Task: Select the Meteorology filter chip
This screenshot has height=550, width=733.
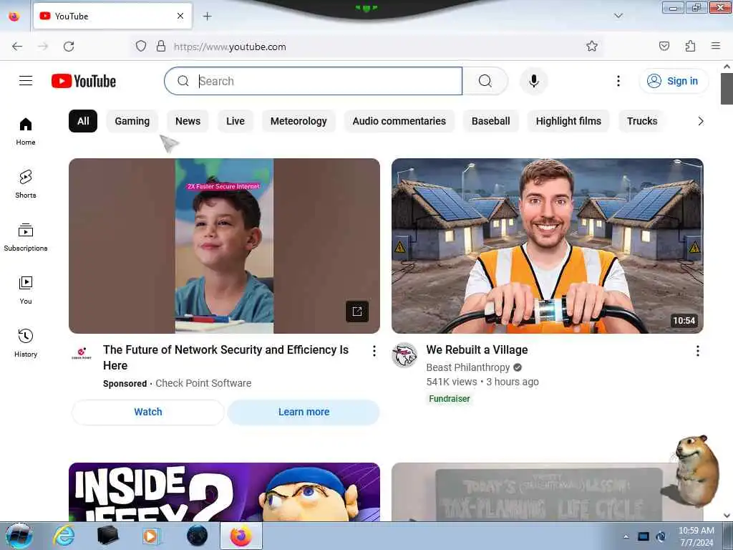Action: coord(298,121)
